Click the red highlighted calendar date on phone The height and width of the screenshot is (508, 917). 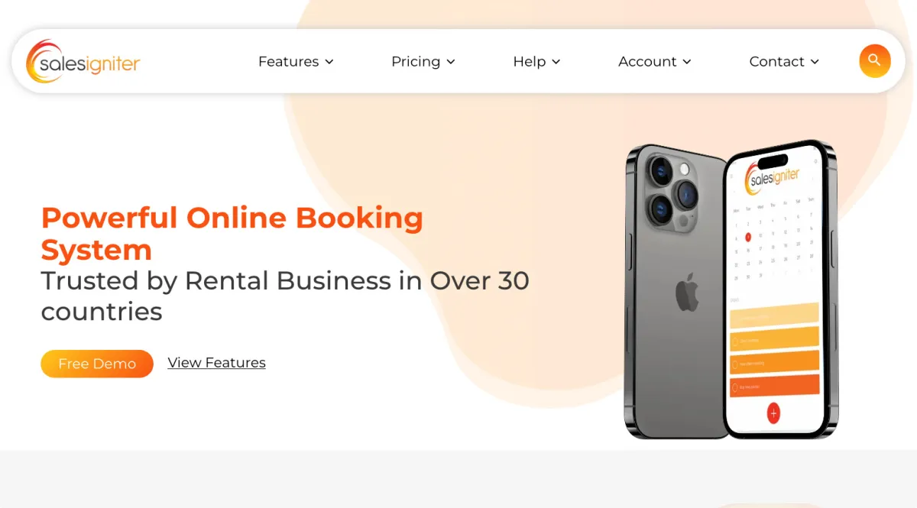click(x=748, y=237)
